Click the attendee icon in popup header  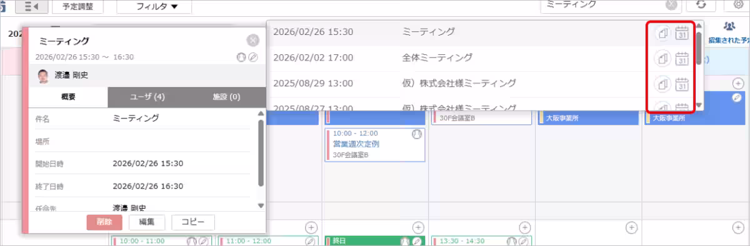tap(242, 57)
